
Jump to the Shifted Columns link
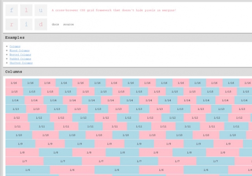pyautogui.click(x=21, y=63)
